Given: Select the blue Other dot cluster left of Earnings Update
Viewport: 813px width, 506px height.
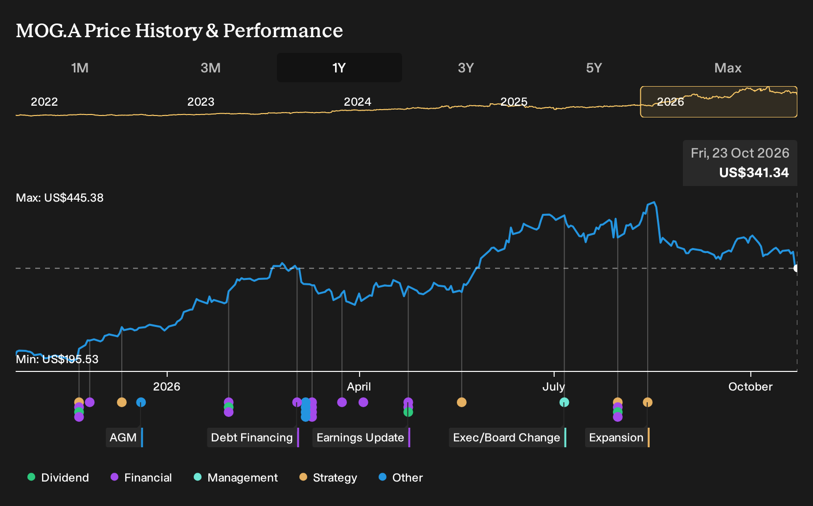Looking at the screenshot, I should coord(305,410).
